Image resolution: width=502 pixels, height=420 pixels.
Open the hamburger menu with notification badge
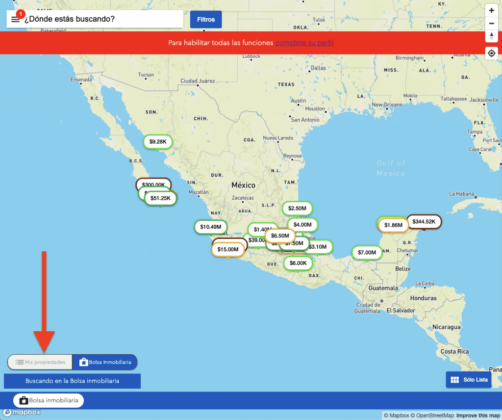pyautogui.click(x=16, y=19)
